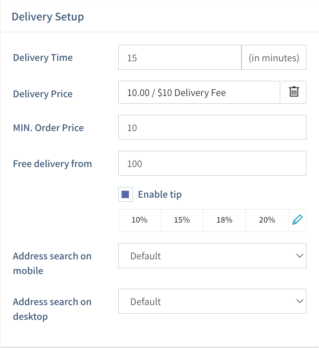
Task: Focus the MIN. Order Price field
Action: pyautogui.click(x=212, y=128)
